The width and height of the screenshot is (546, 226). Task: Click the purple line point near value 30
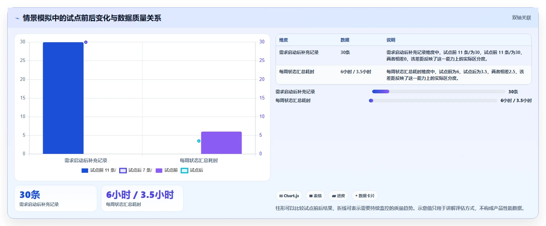pos(86,42)
